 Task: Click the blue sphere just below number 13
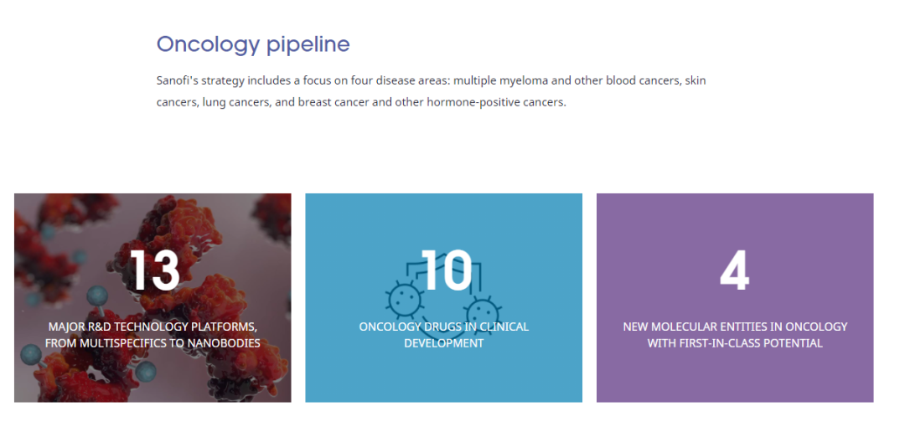97,296
